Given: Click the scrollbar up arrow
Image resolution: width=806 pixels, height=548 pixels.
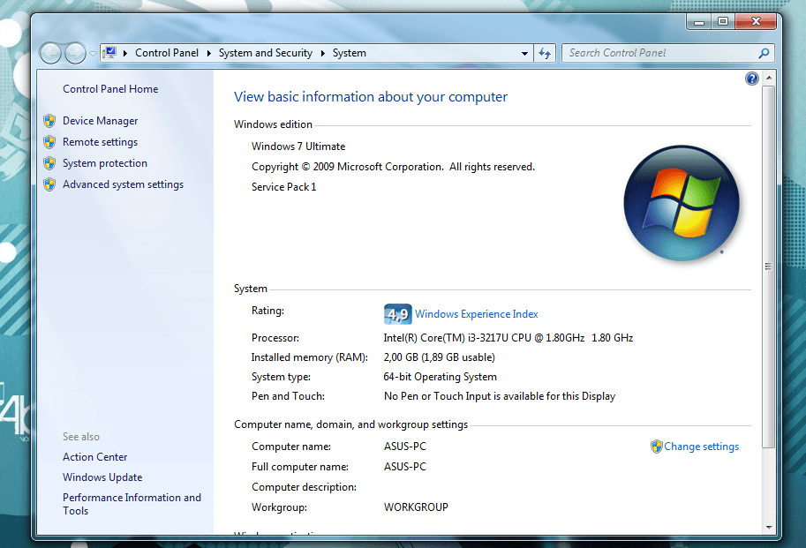Looking at the screenshot, I should tap(768, 78).
